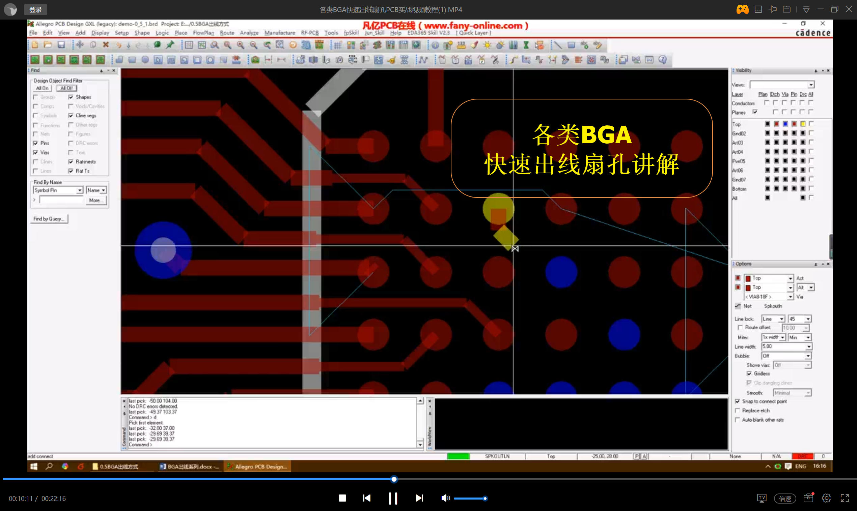Select the Add Connect routing icon
Viewport: 857px width, 511px height.
click(514, 60)
